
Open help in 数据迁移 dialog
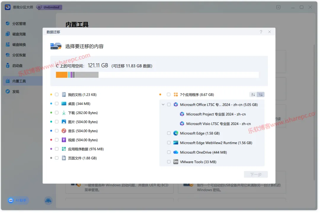click(261, 32)
